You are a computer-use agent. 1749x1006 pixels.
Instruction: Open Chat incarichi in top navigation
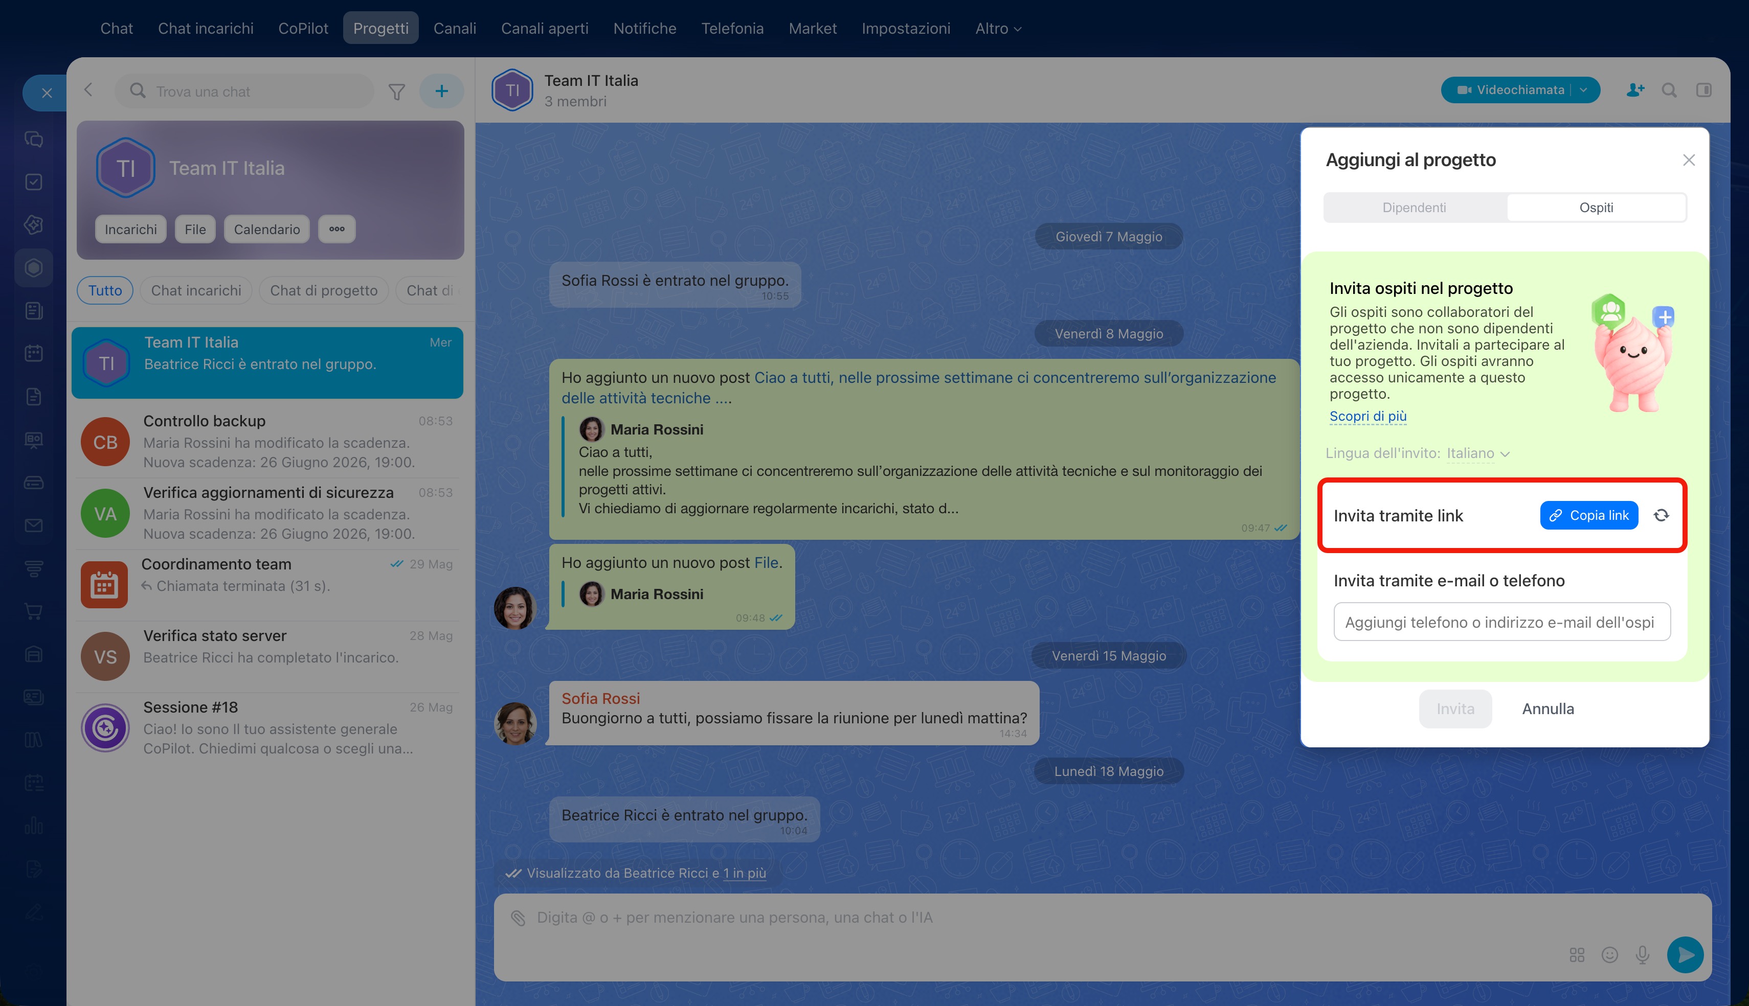[206, 28]
